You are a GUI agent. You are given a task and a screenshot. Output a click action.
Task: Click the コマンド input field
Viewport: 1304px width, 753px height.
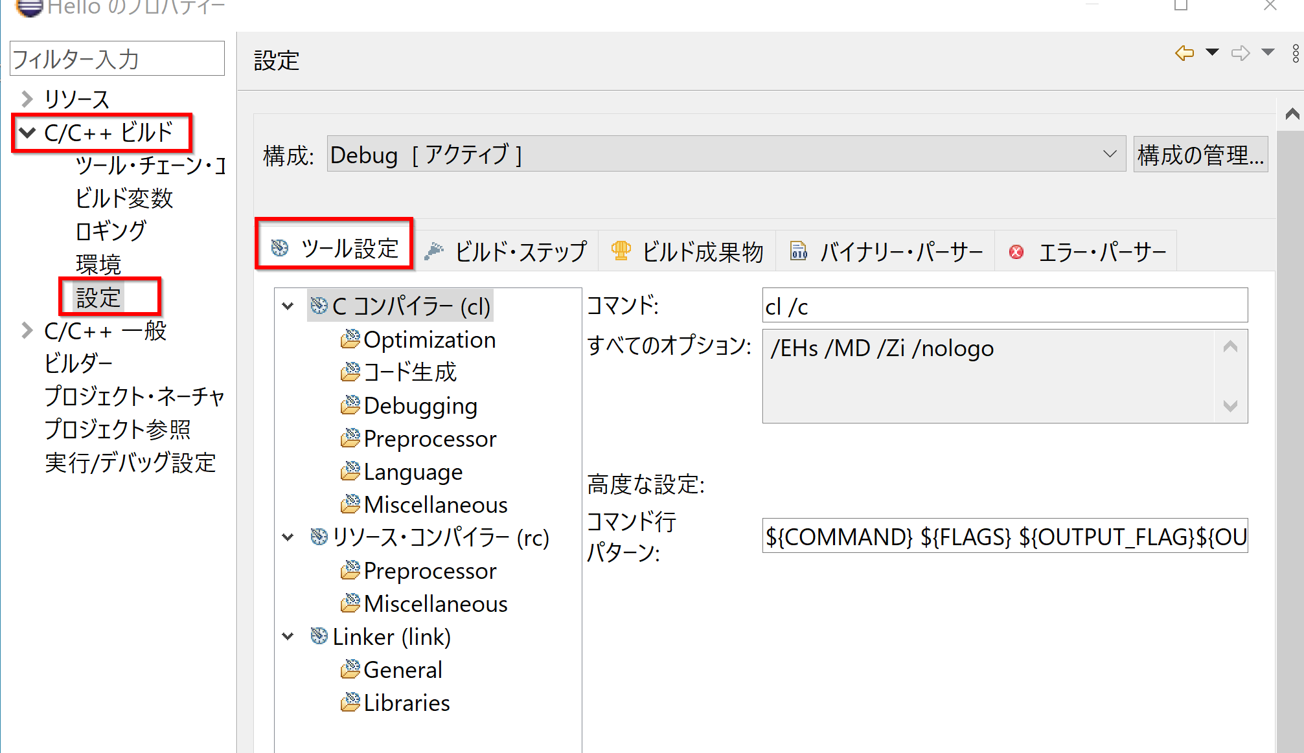[1004, 306]
